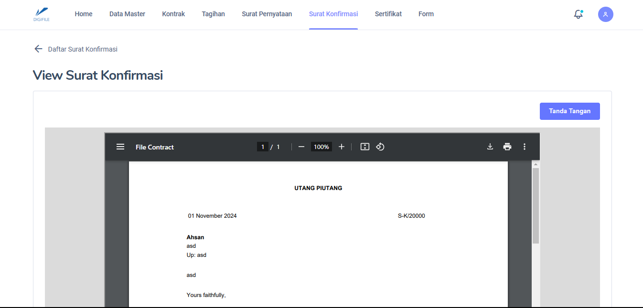
Task: Download the PDF file
Action: (490, 147)
